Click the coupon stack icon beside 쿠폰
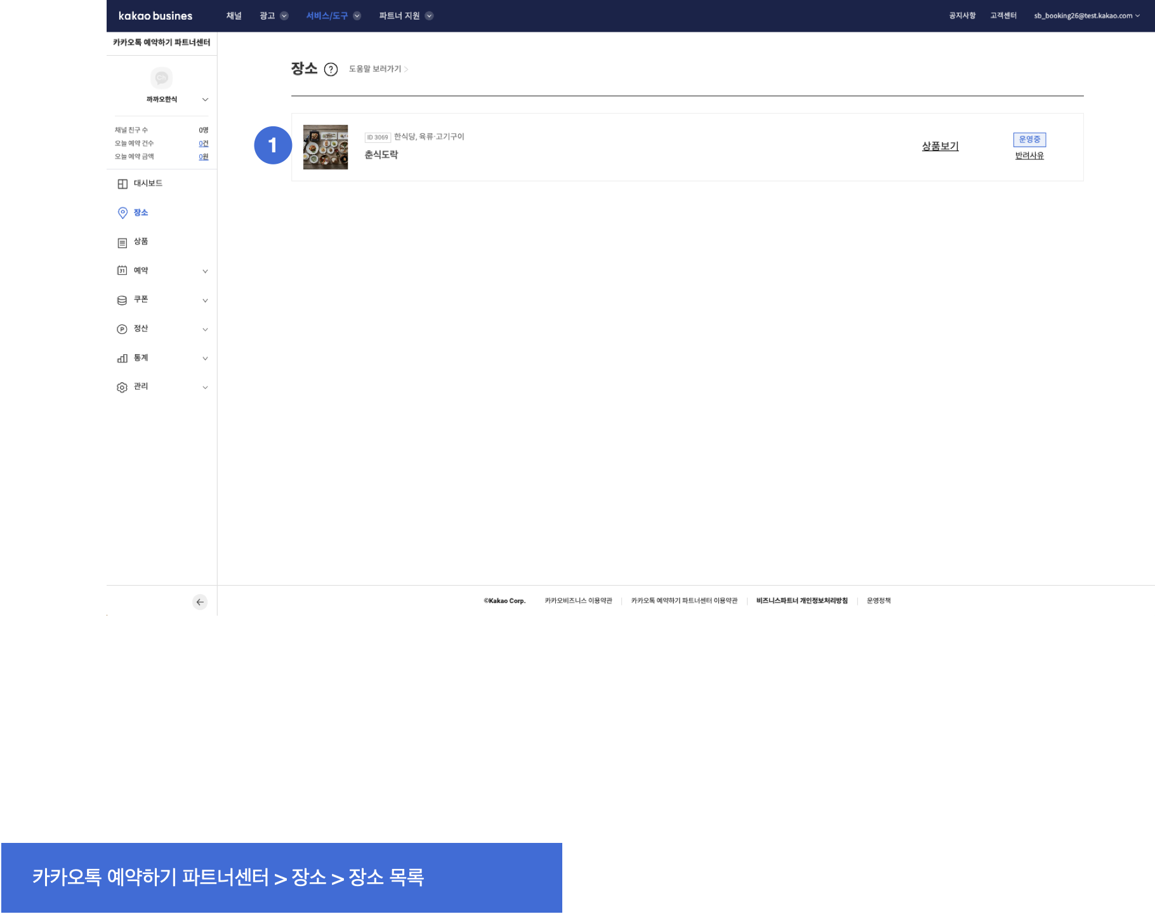Image resolution: width=1155 pixels, height=914 pixels. [x=122, y=300]
